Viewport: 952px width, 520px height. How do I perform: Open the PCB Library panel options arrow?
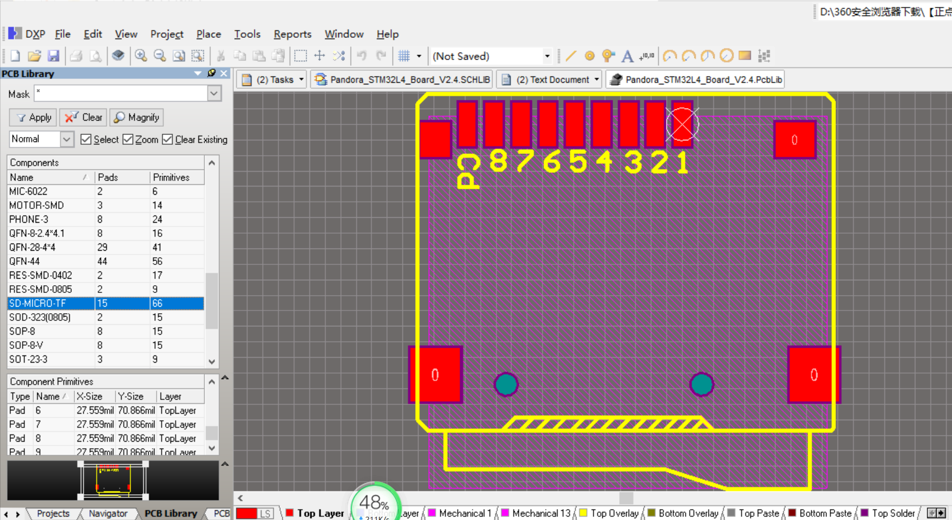(198, 73)
